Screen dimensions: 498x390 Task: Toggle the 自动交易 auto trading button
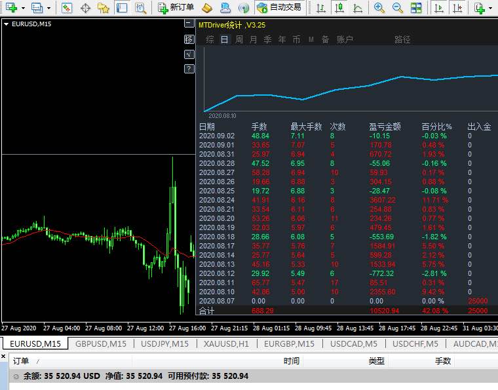279,7
